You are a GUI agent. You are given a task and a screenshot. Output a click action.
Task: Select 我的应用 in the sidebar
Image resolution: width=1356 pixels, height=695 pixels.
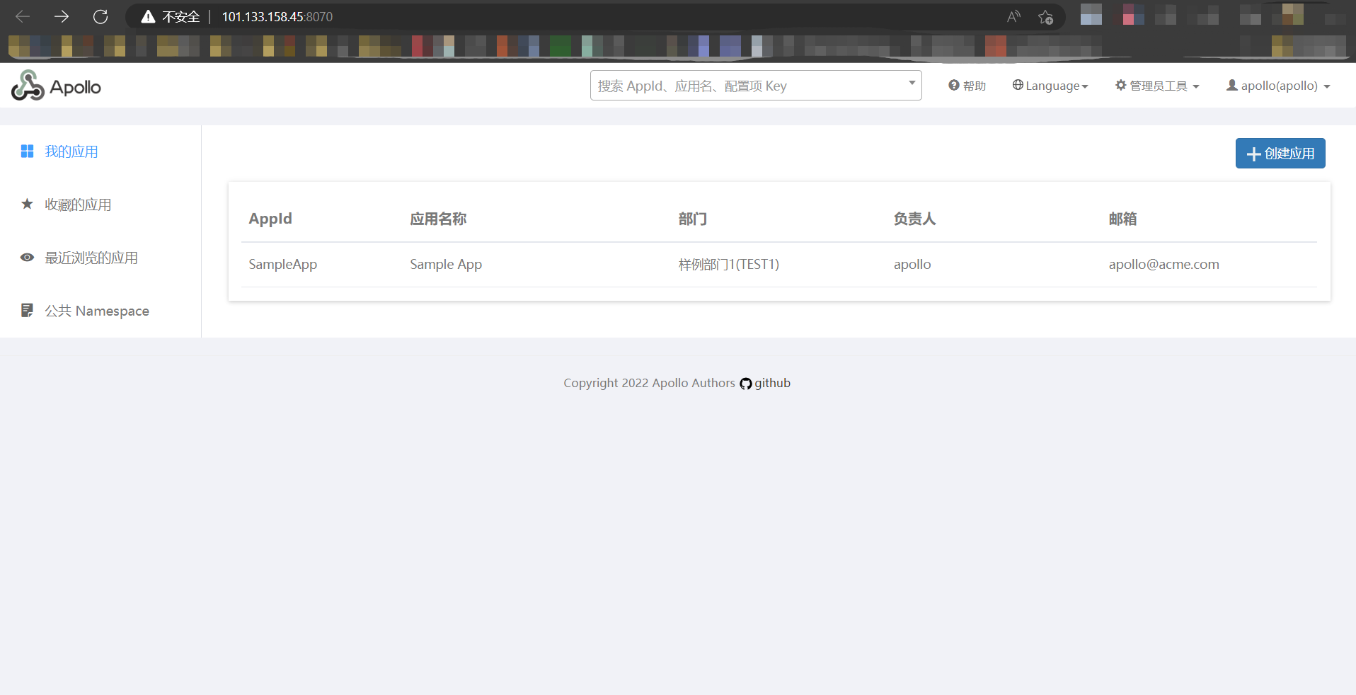71,151
